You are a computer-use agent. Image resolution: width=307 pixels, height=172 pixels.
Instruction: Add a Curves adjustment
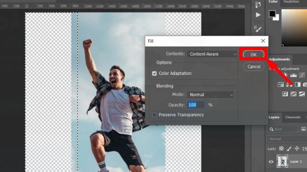click(x=302, y=75)
